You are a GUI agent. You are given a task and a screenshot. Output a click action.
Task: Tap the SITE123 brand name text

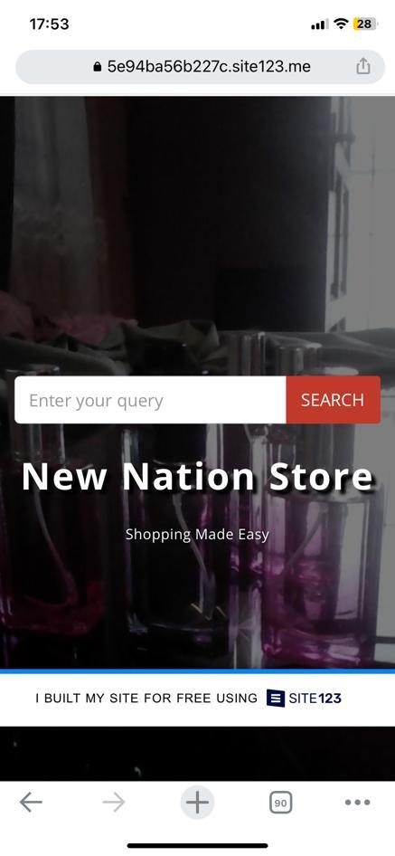pos(315,698)
